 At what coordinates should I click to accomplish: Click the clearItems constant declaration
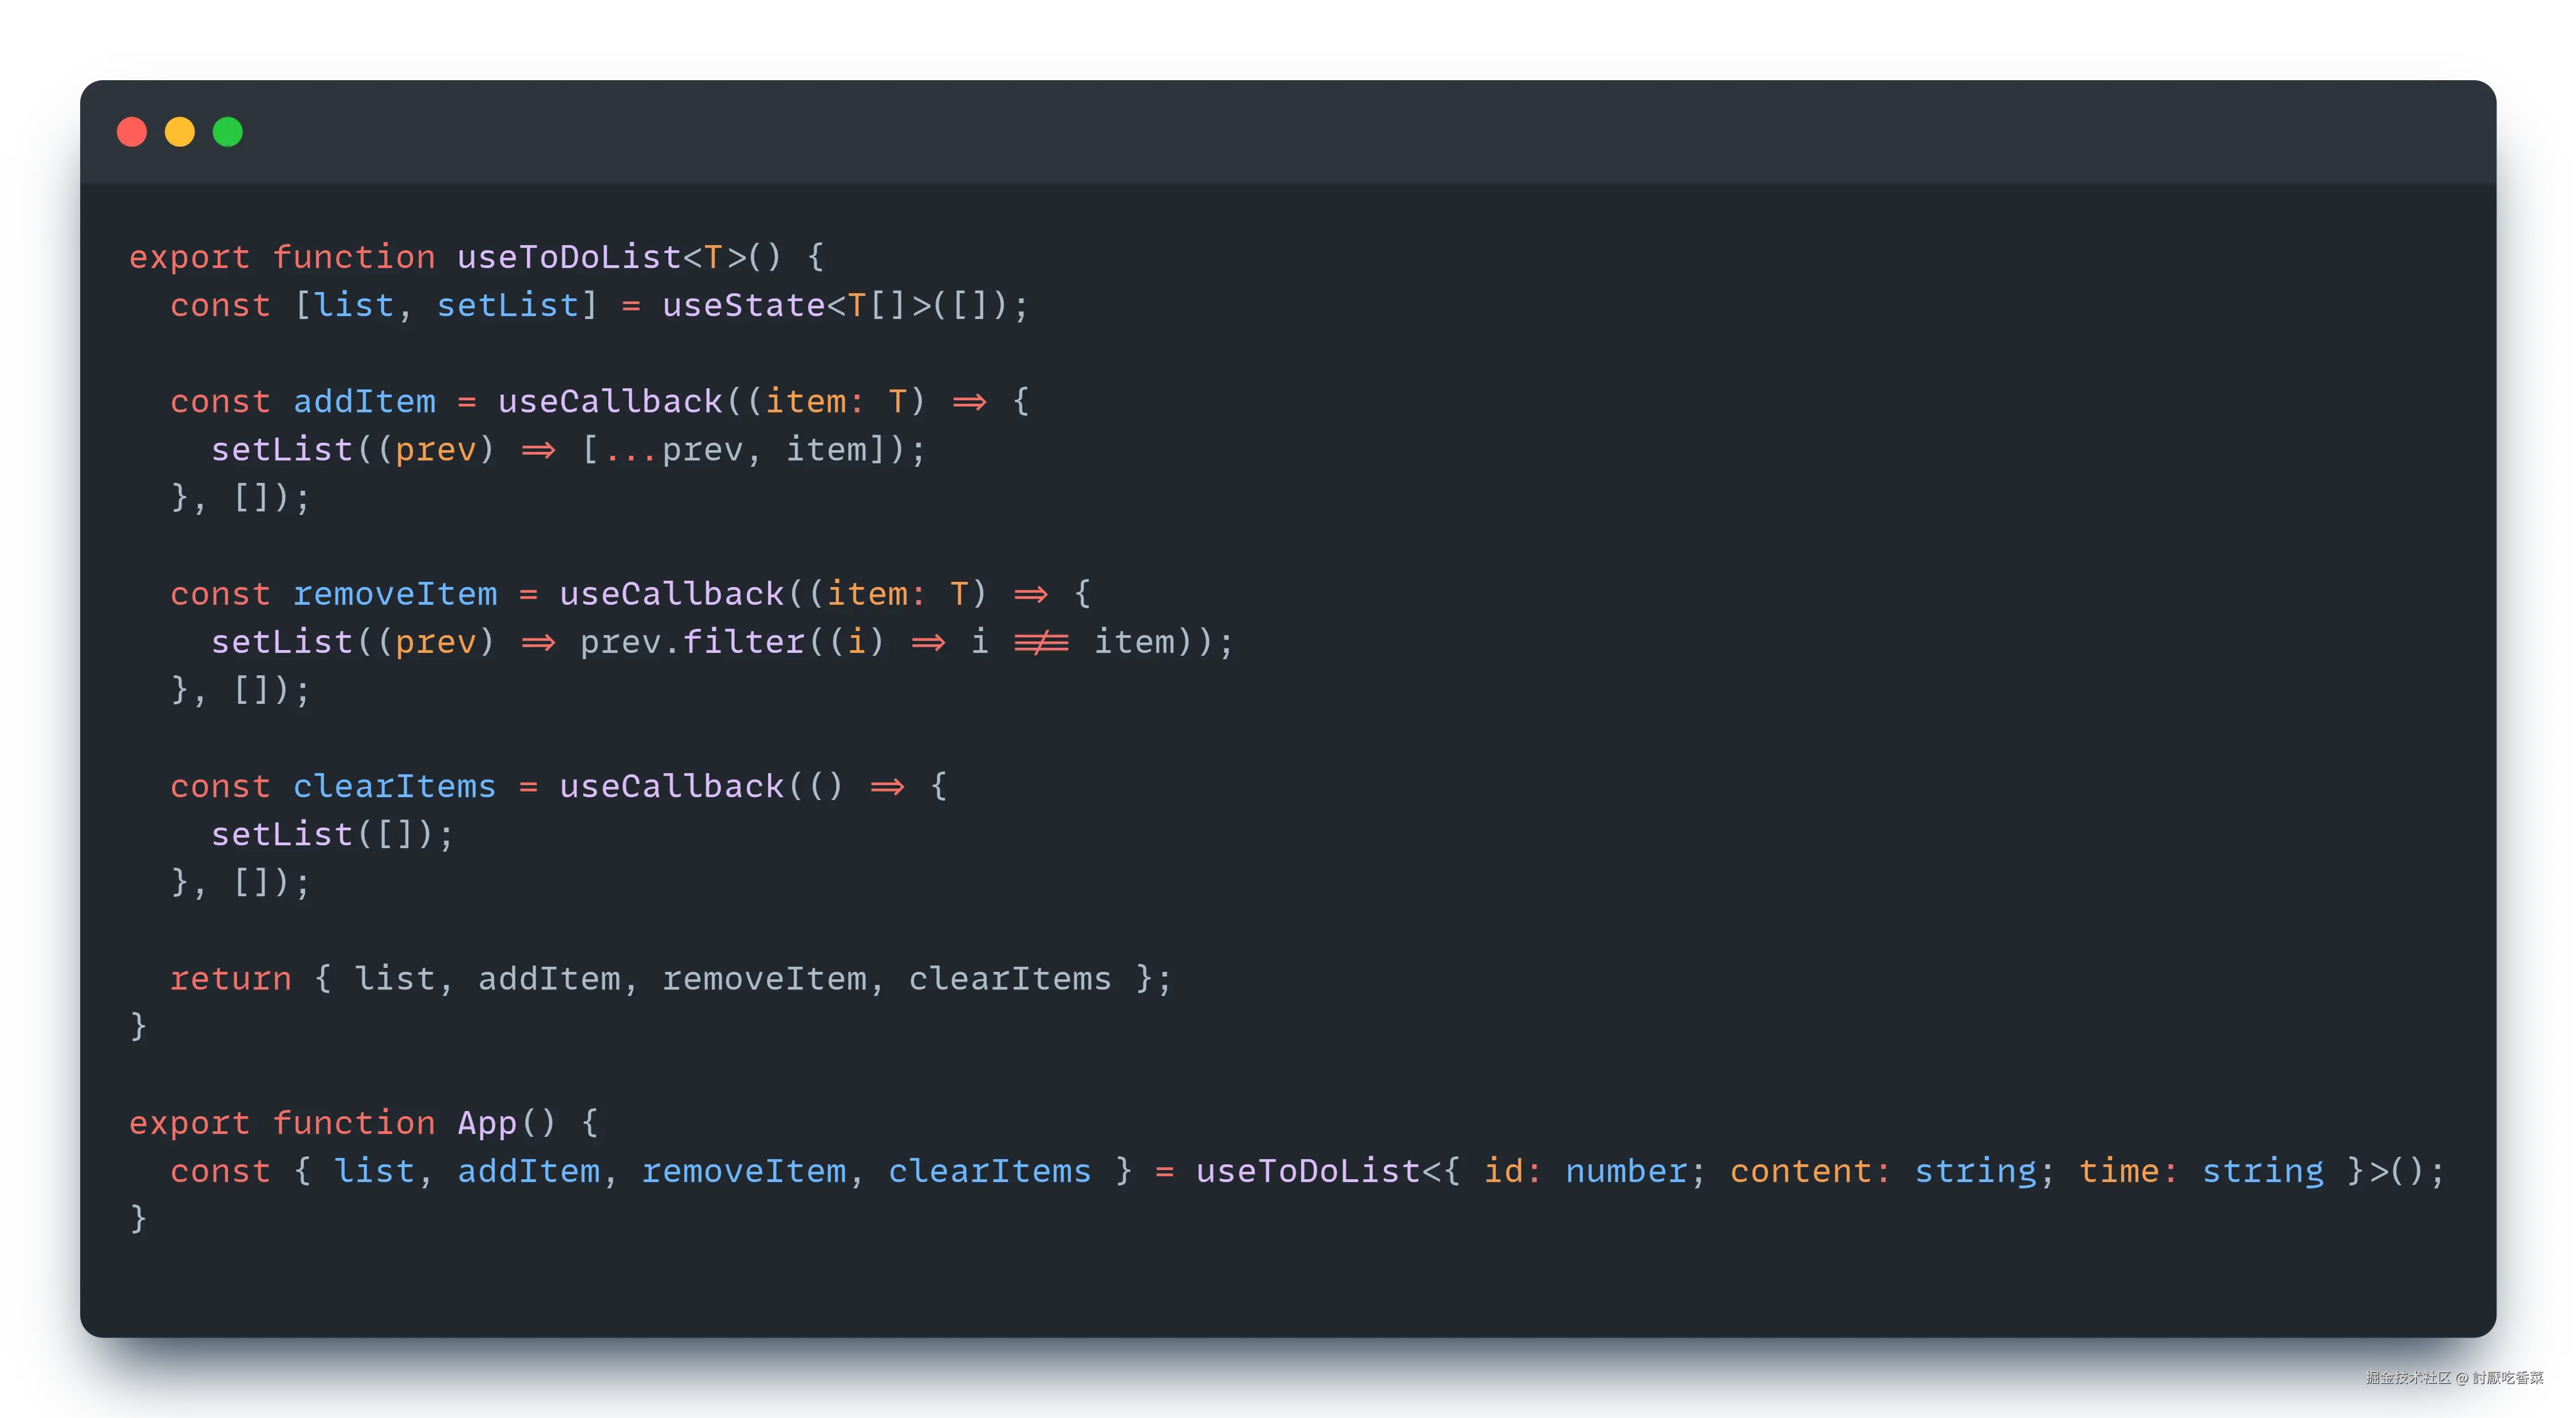(394, 786)
